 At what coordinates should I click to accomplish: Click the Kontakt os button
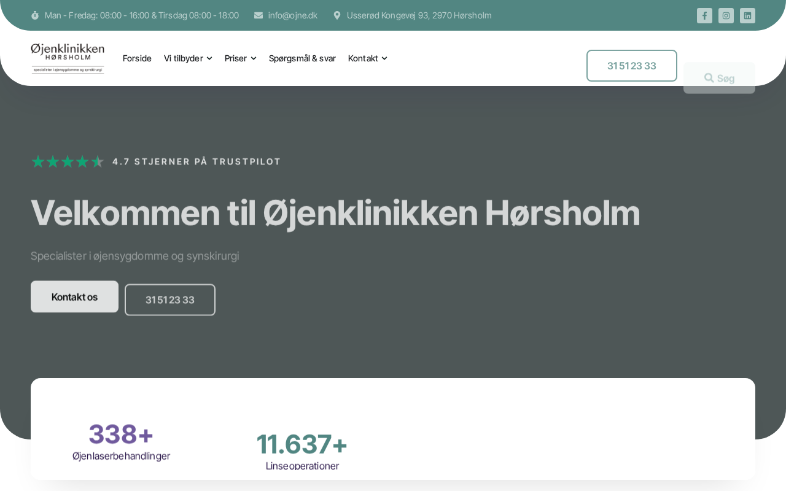[74, 297]
